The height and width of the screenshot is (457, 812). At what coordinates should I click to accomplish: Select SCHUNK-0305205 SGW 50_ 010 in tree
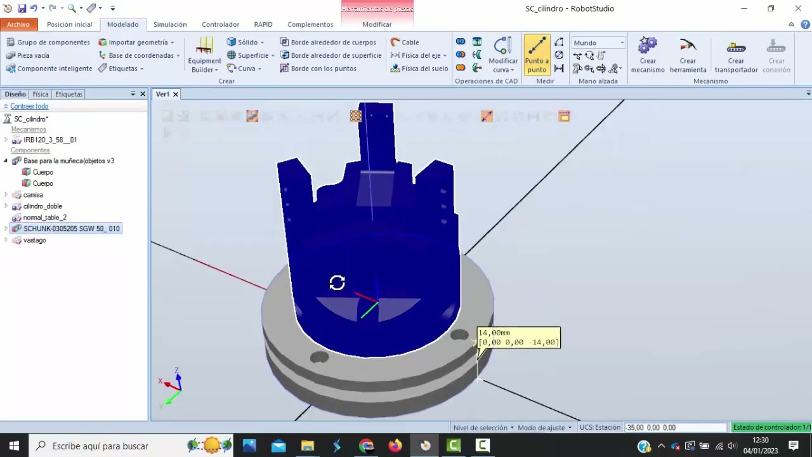[x=71, y=228]
